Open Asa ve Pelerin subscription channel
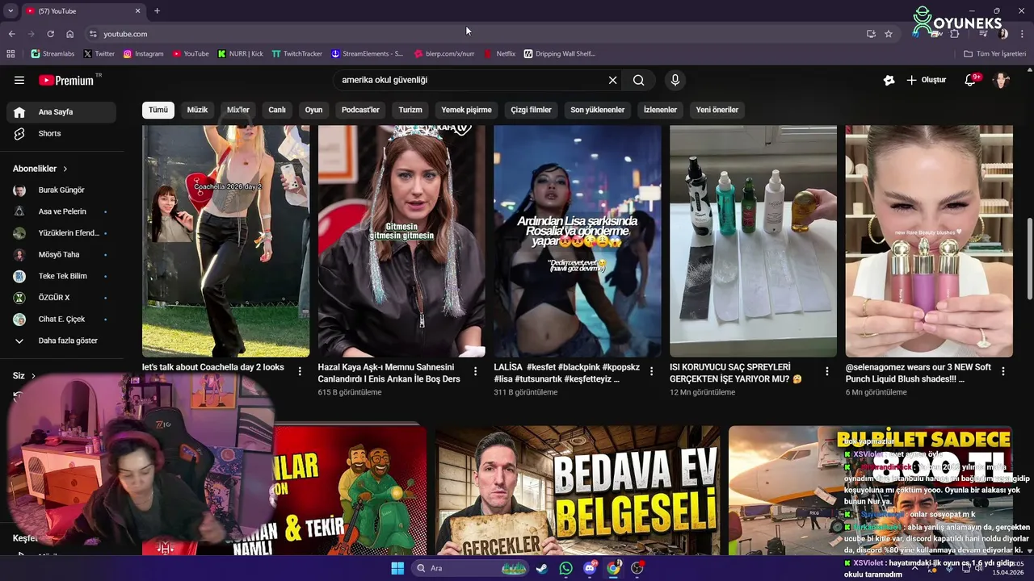The image size is (1034, 581). [61, 211]
